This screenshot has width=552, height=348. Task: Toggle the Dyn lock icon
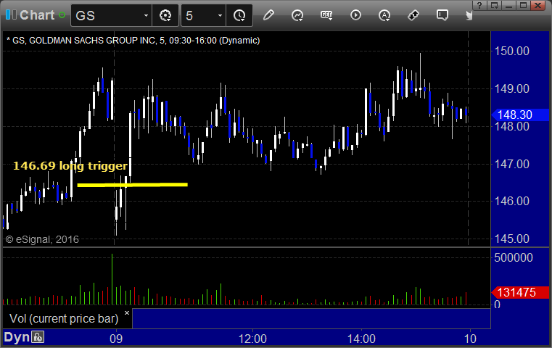tap(38, 337)
